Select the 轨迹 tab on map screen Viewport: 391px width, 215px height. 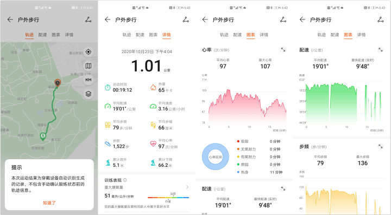click(x=29, y=35)
